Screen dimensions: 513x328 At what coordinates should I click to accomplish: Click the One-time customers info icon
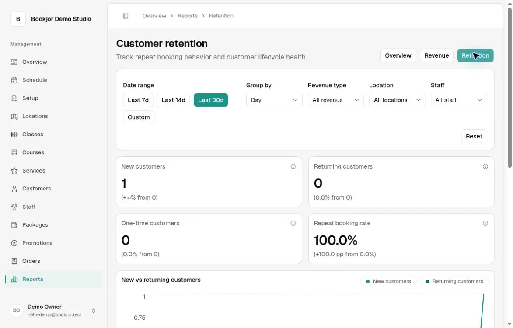pos(293,223)
